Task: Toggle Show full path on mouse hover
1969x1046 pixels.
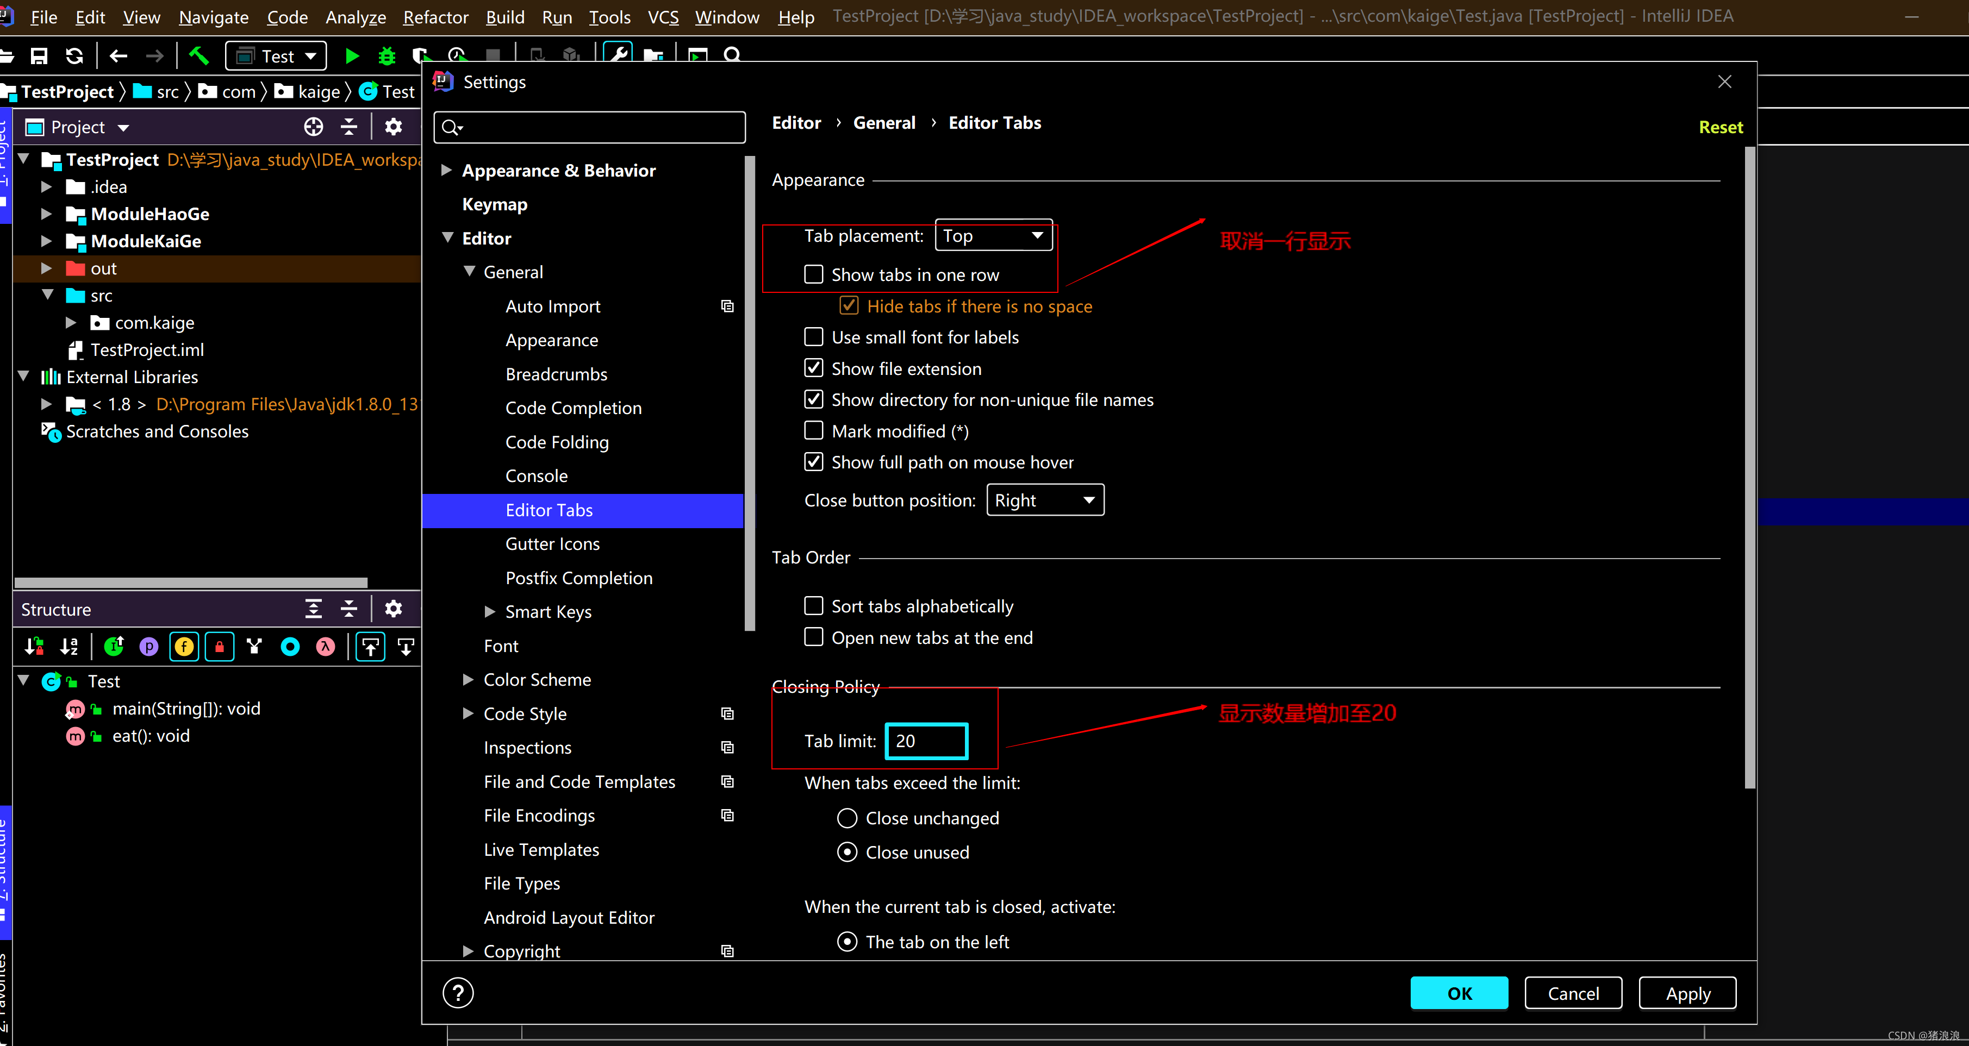Action: [814, 462]
